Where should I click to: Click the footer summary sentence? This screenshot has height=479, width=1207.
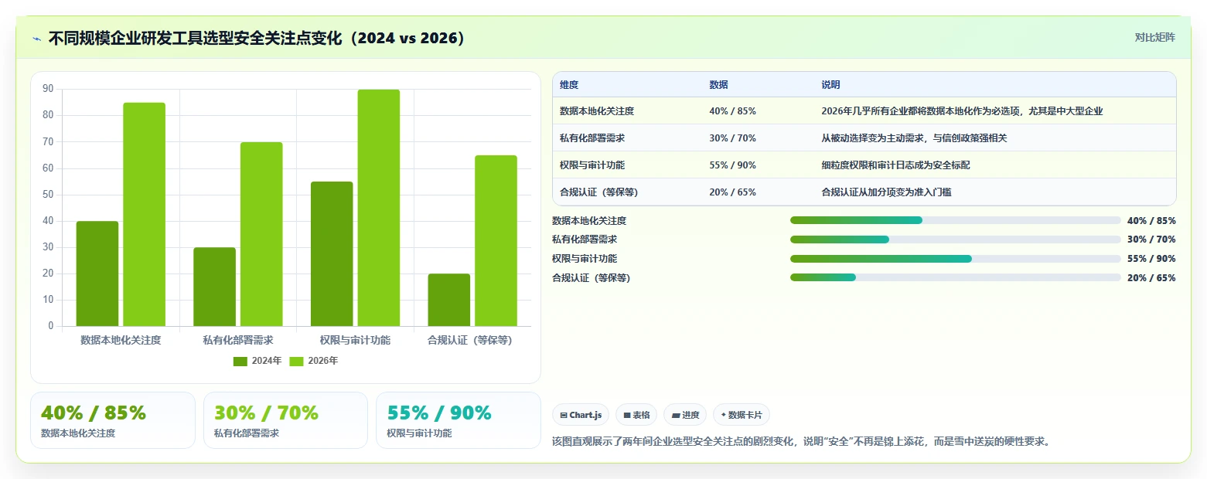point(801,442)
